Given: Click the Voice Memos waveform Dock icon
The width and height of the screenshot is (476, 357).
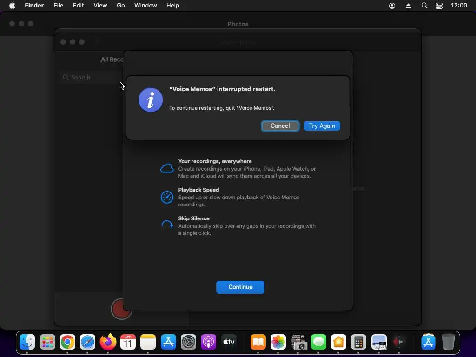Looking at the screenshot, I should [x=399, y=342].
